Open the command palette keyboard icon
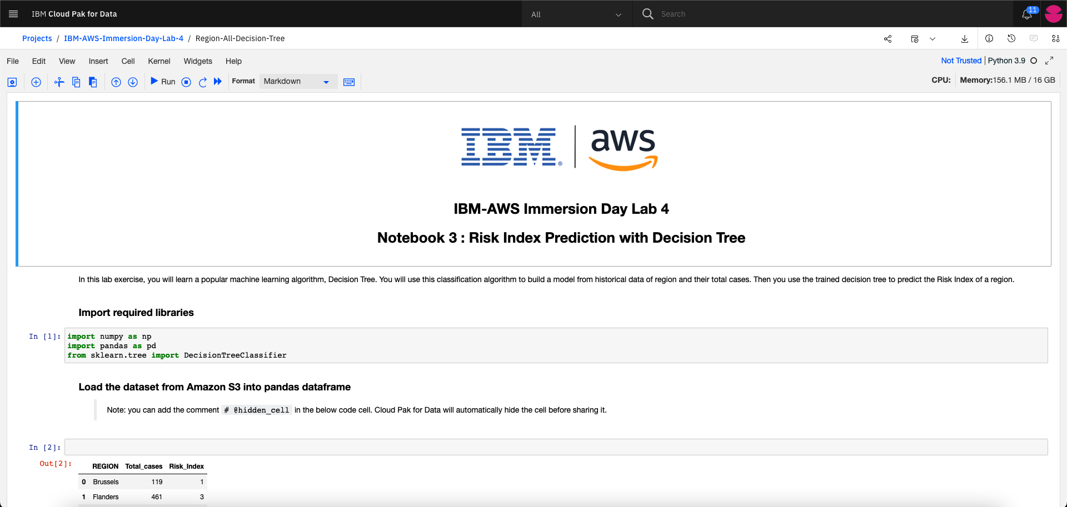Image resolution: width=1067 pixels, height=507 pixels. [x=349, y=82]
